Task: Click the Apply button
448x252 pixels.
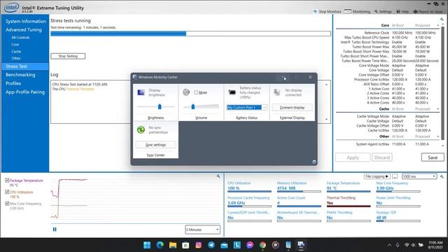Action: 353,157
